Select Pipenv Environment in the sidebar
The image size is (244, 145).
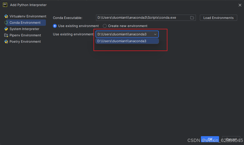coord(25,35)
